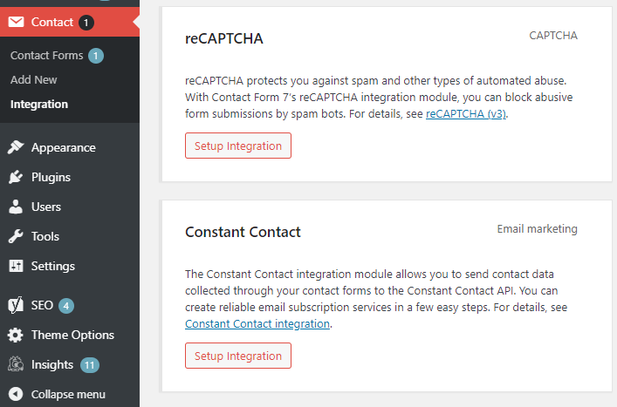The width and height of the screenshot is (617, 407).
Task: Open the Contact Forms submenu item
Action: [47, 56]
